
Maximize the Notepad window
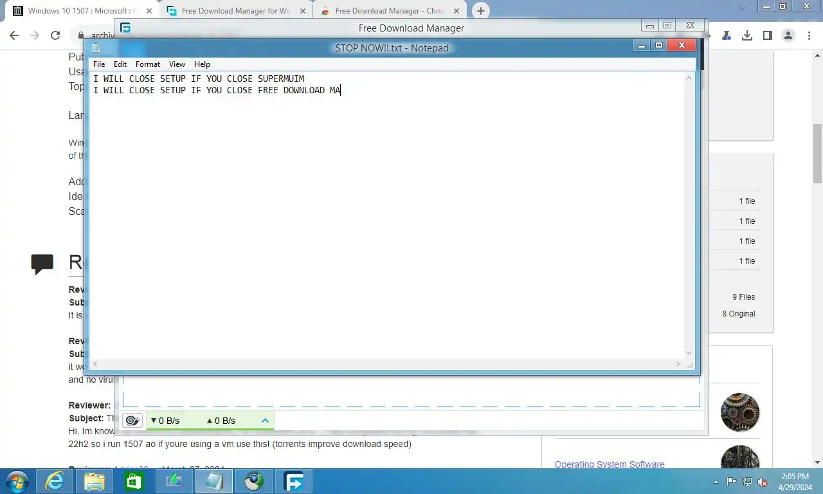(x=658, y=45)
